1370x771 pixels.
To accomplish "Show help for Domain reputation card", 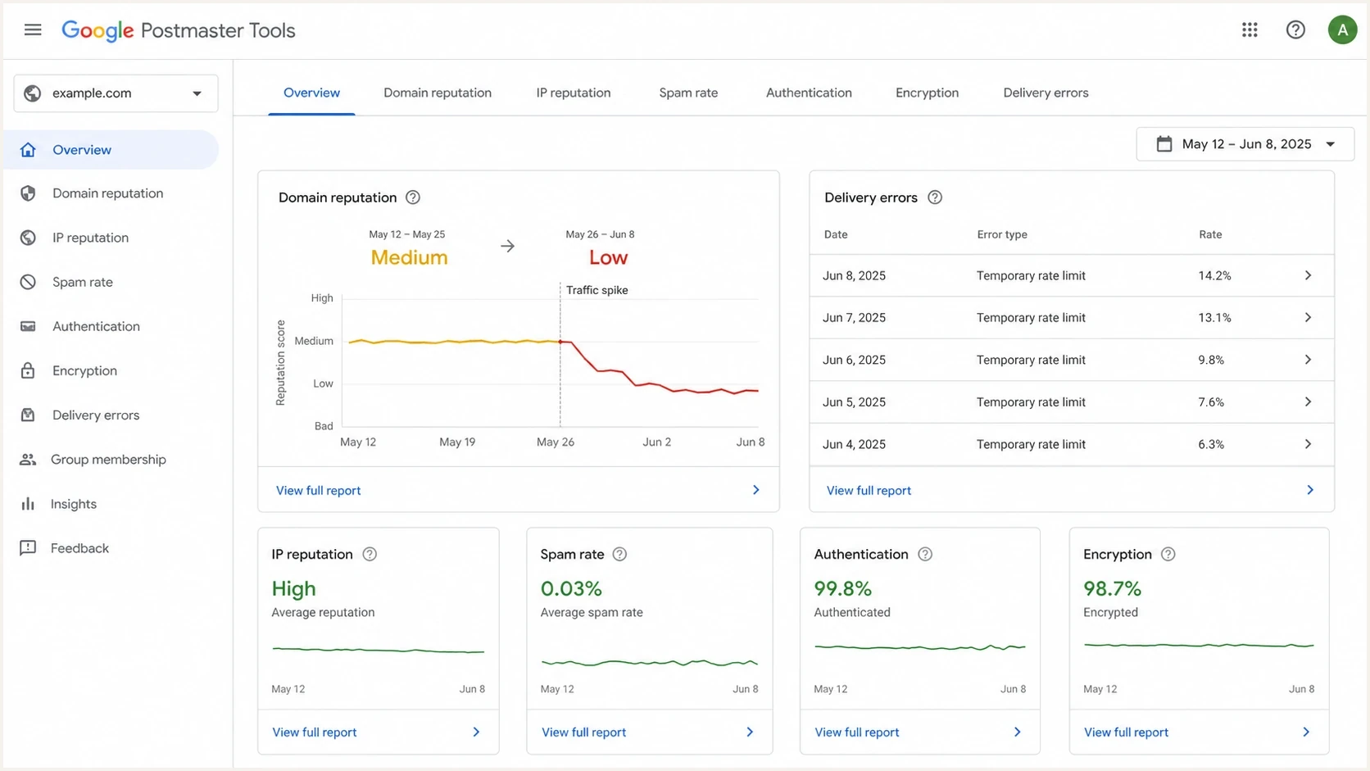I will 413,197.
